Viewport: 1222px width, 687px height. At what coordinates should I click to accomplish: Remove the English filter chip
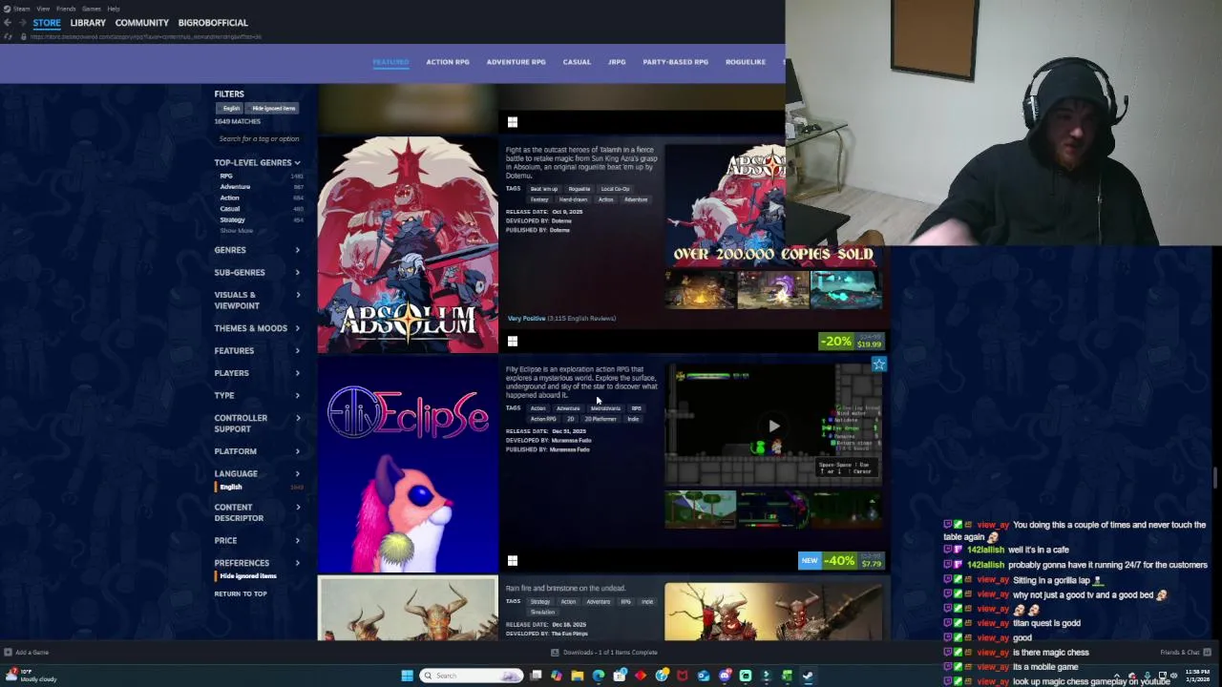[x=231, y=108]
